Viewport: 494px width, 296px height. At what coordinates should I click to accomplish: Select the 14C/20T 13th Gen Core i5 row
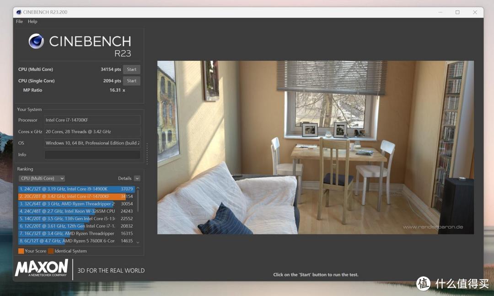point(76,219)
